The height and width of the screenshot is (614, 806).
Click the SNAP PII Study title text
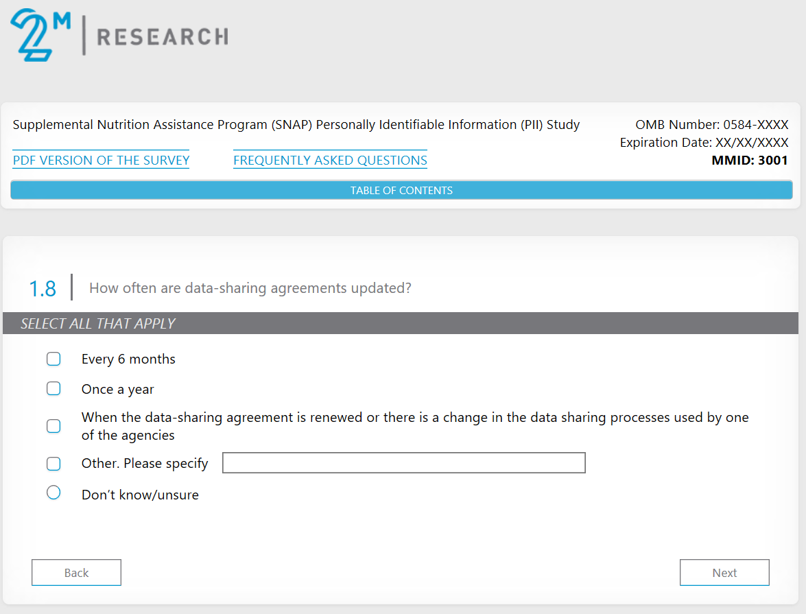pyautogui.click(x=296, y=125)
